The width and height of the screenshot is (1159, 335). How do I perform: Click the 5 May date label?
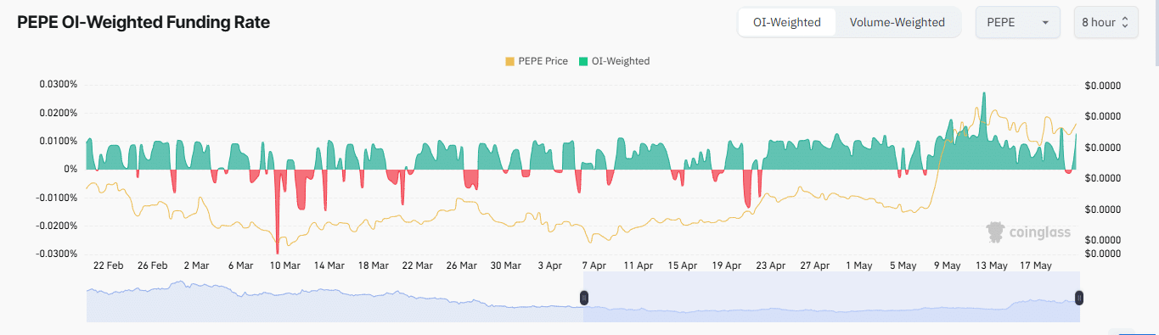click(x=903, y=265)
